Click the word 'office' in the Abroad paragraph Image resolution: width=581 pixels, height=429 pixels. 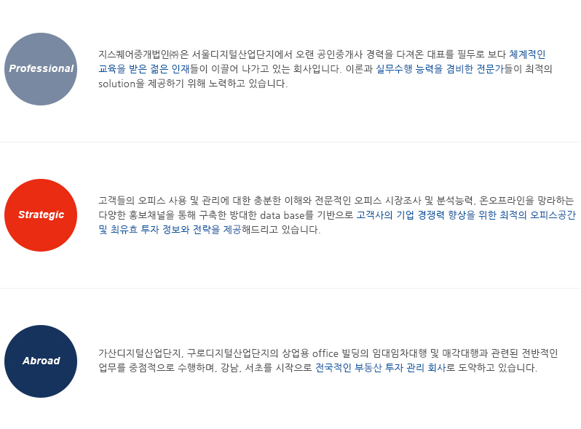tap(325, 353)
